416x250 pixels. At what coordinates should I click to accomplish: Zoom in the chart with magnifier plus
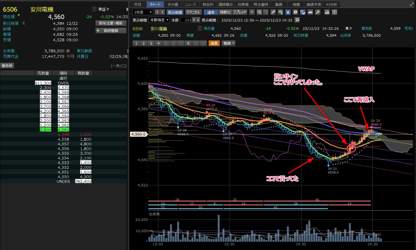point(259,12)
